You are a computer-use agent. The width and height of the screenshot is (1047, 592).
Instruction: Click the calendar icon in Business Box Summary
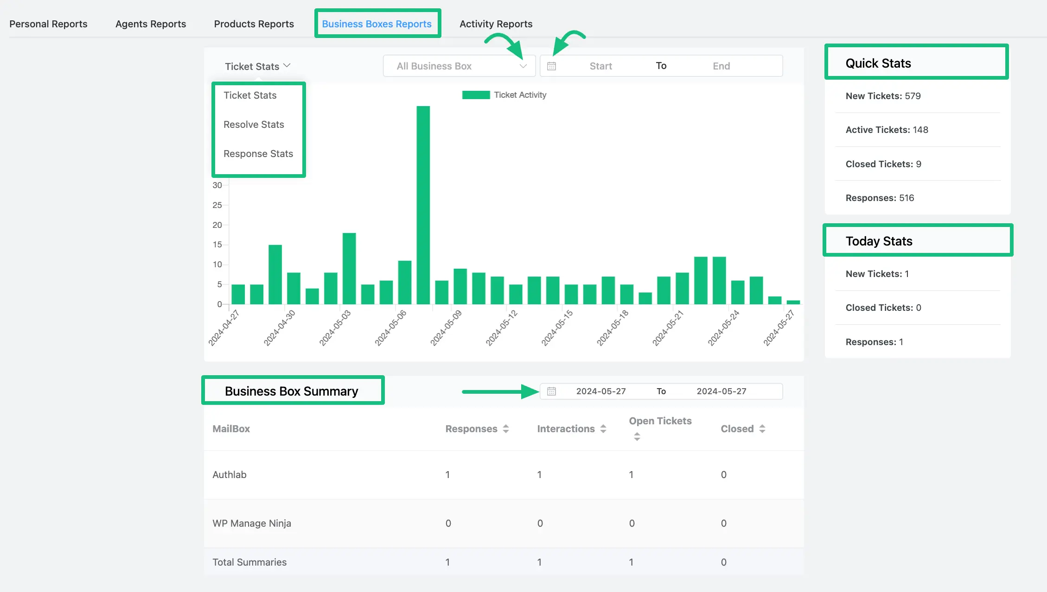click(x=551, y=391)
